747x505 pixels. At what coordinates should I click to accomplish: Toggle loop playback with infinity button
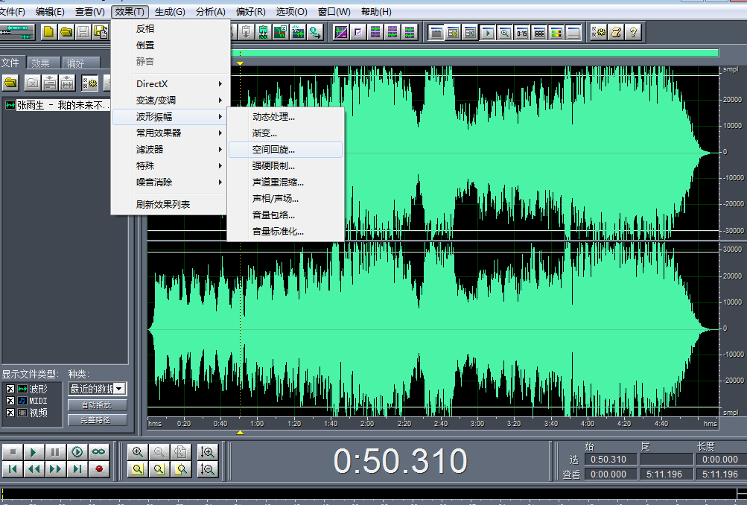point(98,451)
